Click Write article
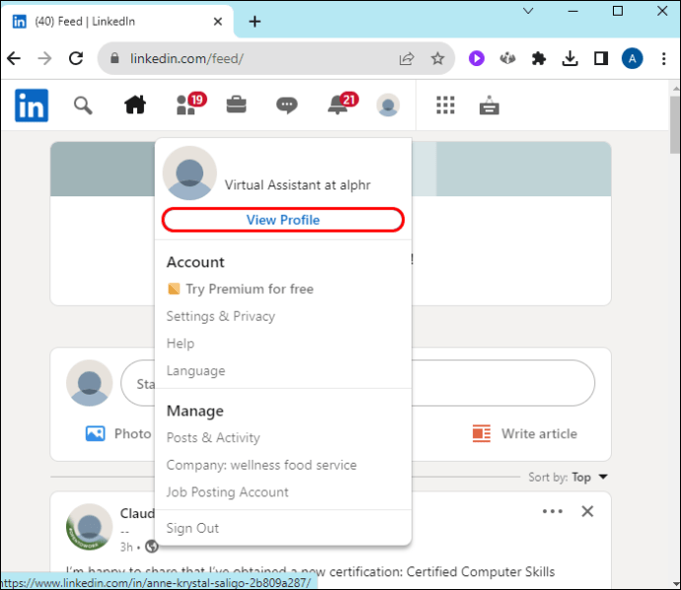 pyautogui.click(x=525, y=434)
